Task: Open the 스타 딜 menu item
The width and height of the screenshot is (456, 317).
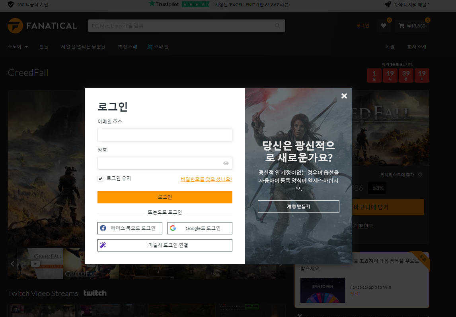Action: pyautogui.click(x=158, y=47)
